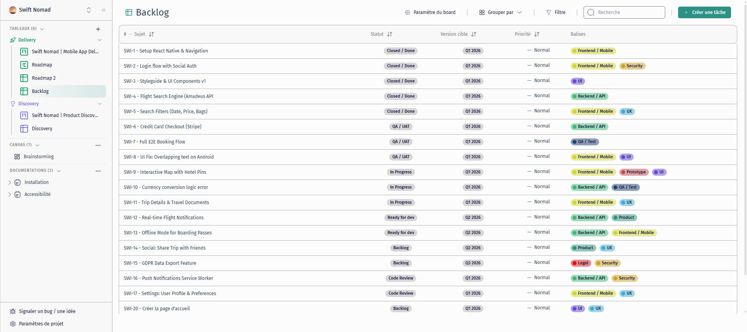
Task: Expand the Installation documentation tree
Action: tap(10, 182)
